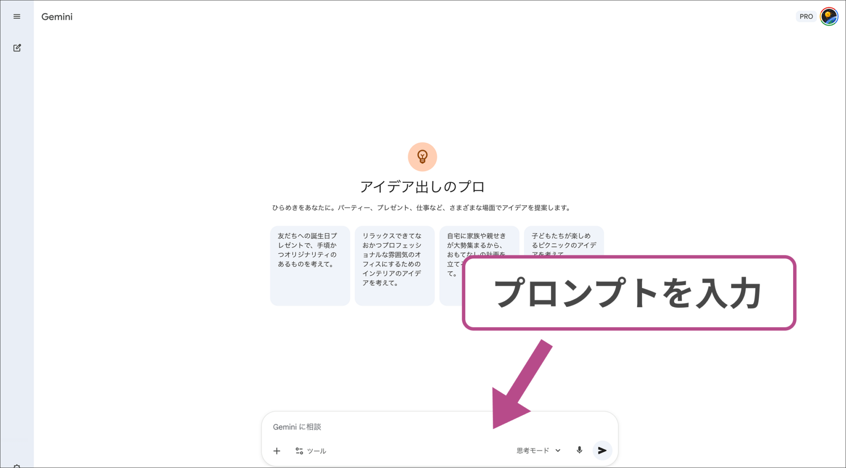Start a new chat with the pencil icon
Viewport: 846px width, 468px height.
coord(17,48)
